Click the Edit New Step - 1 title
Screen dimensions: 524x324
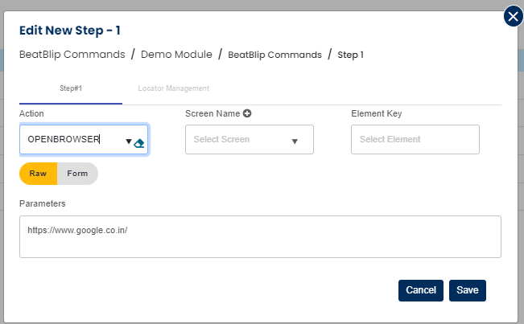pyautogui.click(x=70, y=31)
